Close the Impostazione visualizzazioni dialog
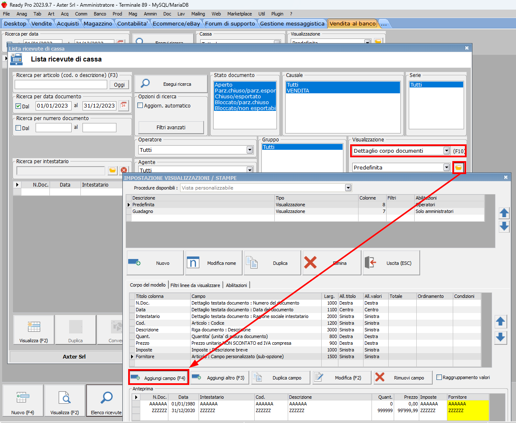The image size is (516, 423). [x=506, y=177]
